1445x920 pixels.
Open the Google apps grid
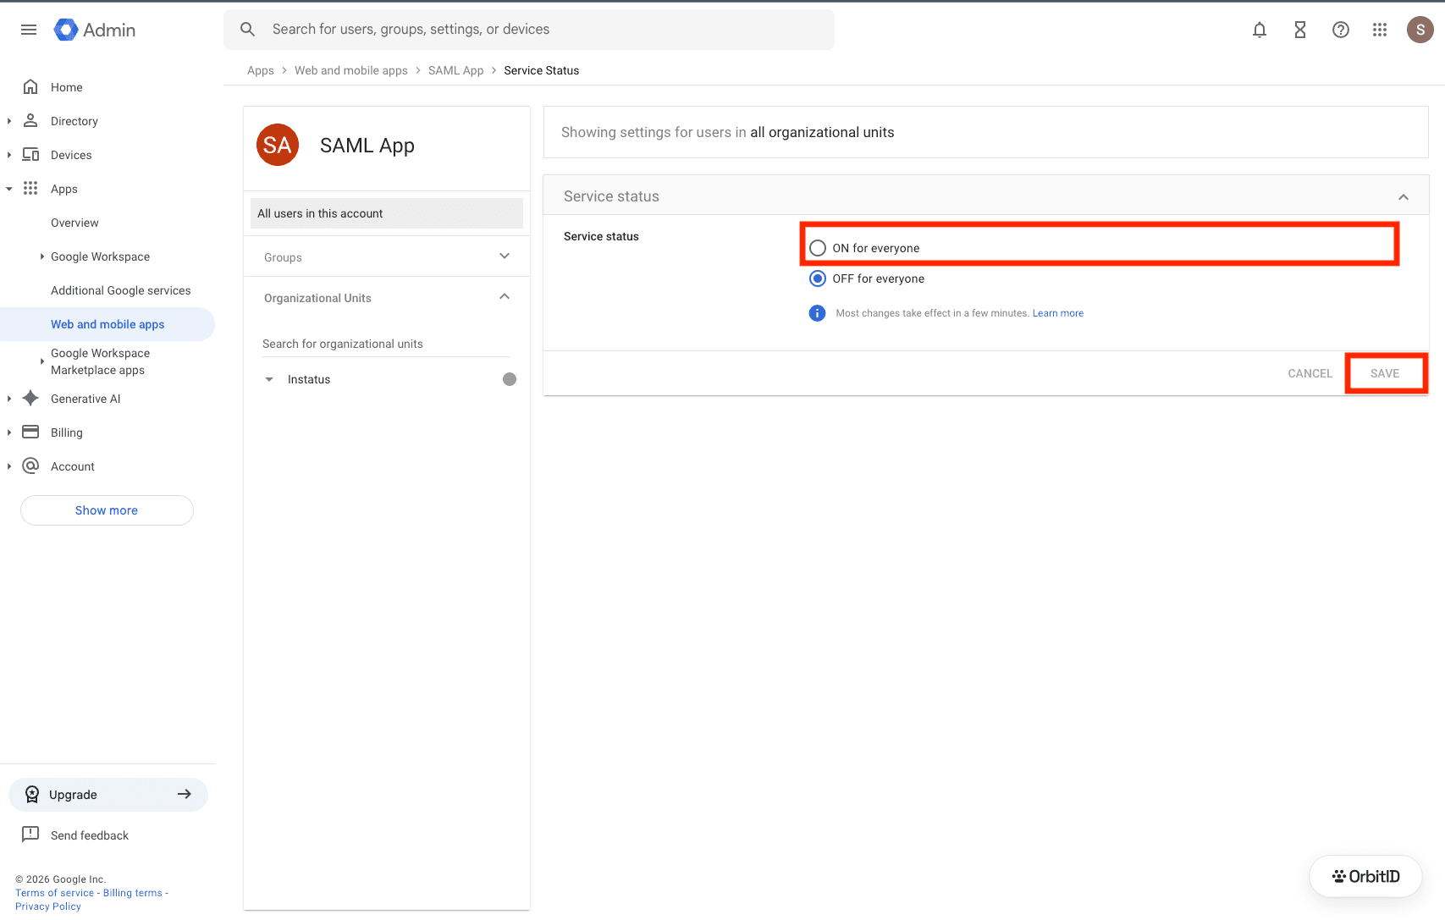pos(1380,30)
